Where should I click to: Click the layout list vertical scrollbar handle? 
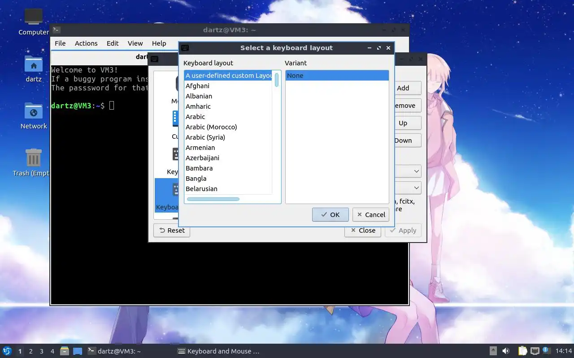pos(277,80)
